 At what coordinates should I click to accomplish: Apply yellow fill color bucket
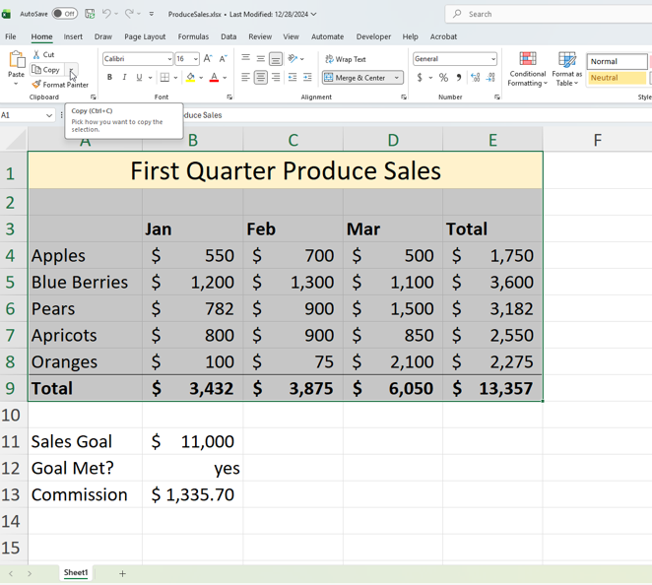[x=190, y=78]
